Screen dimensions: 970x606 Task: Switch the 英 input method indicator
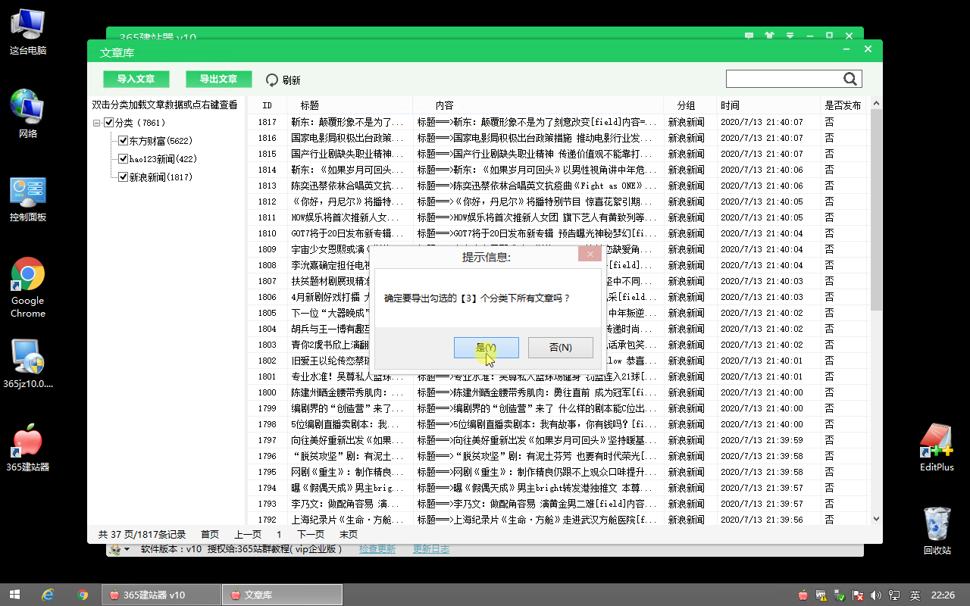[915, 595]
